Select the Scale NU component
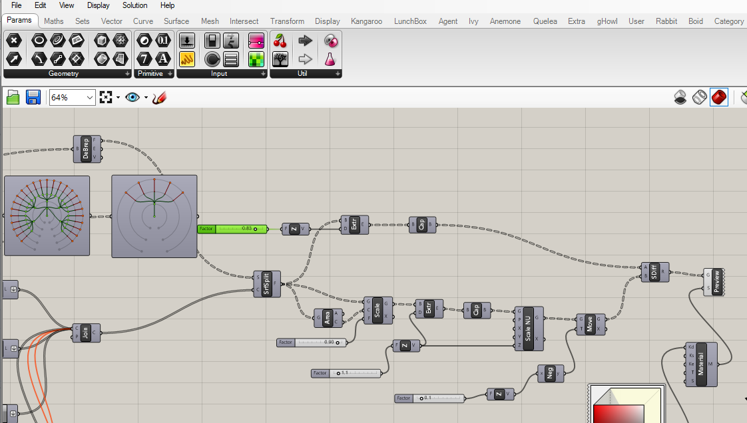 529,329
